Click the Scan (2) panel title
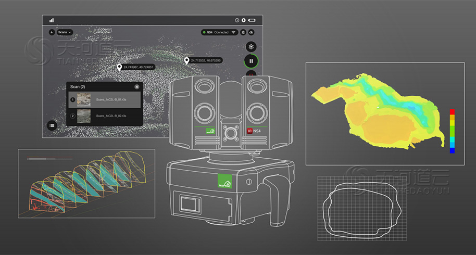Screen dimensions: 476x255 (x=78, y=87)
